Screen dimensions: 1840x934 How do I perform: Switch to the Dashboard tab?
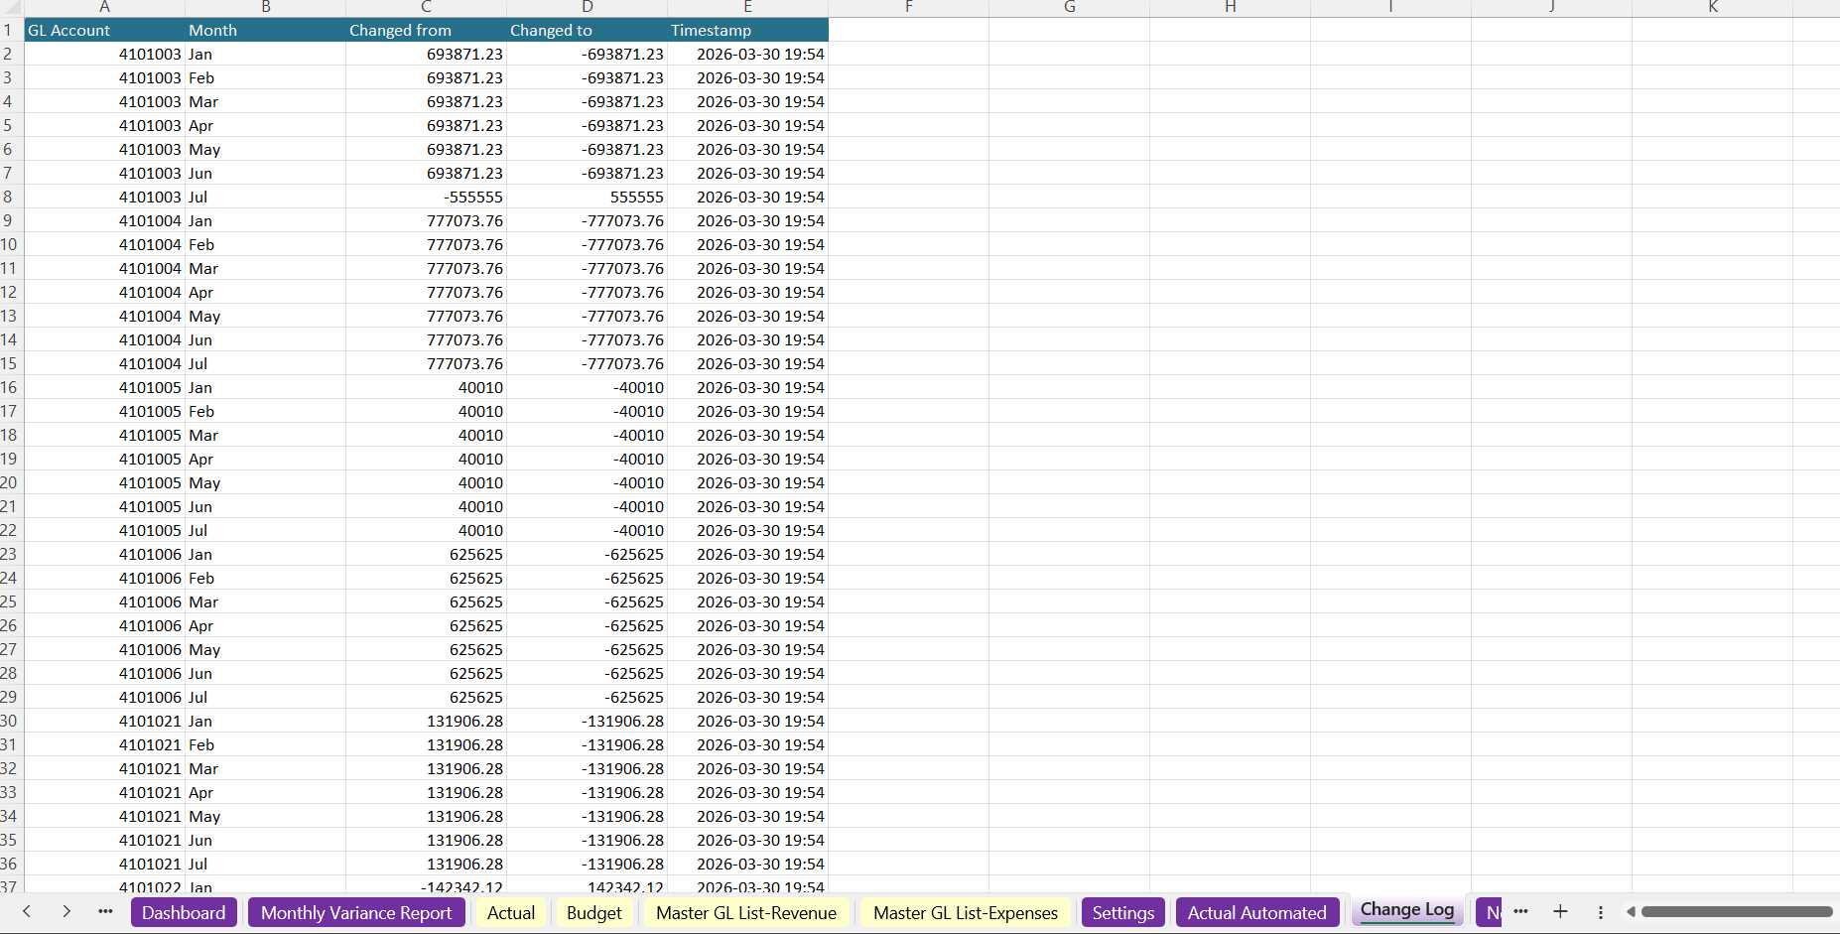pyautogui.click(x=184, y=912)
